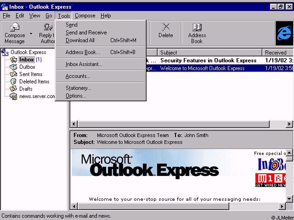Select the news.server.com newsgroup icon
The width and height of the screenshot is (294, 220).
point(13,96)
